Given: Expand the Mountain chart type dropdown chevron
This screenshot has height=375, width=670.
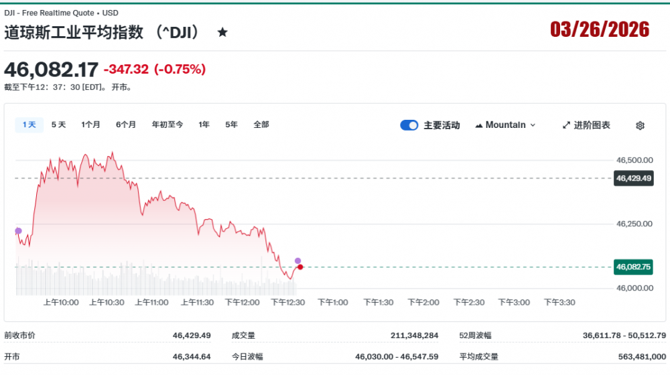Looking at the screenshot, I should click(x=533, y=125).
